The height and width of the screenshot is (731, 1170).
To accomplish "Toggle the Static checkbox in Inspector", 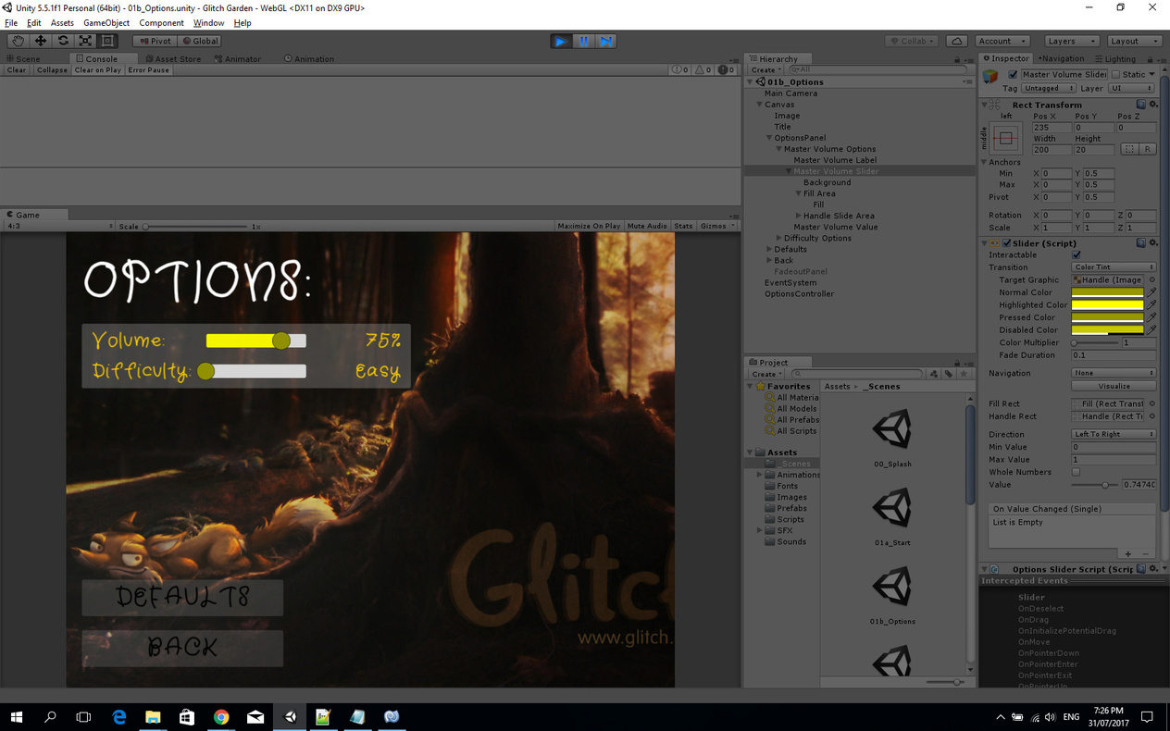I will pos(1115,75).
